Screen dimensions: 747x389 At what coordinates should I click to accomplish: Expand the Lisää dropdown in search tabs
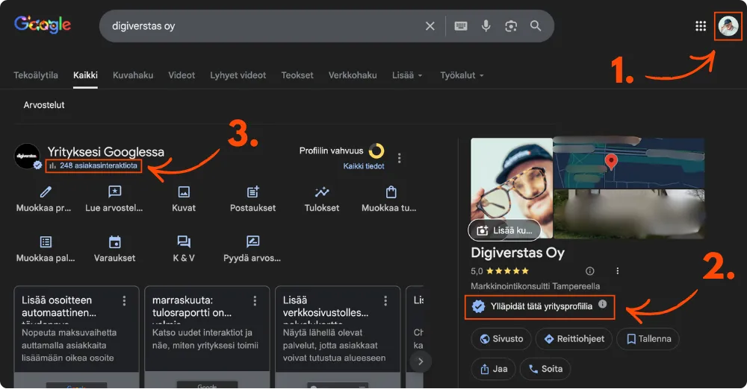point(407,75)
